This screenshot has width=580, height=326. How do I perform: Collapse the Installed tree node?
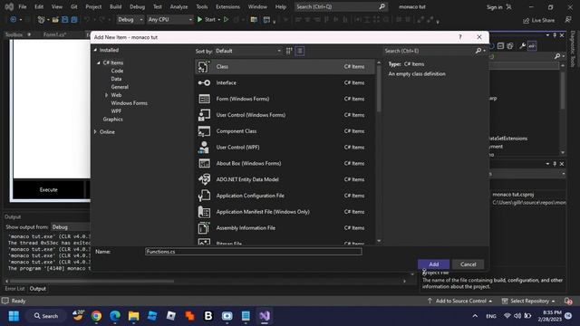pyautogui.click(x=95, y=50)
